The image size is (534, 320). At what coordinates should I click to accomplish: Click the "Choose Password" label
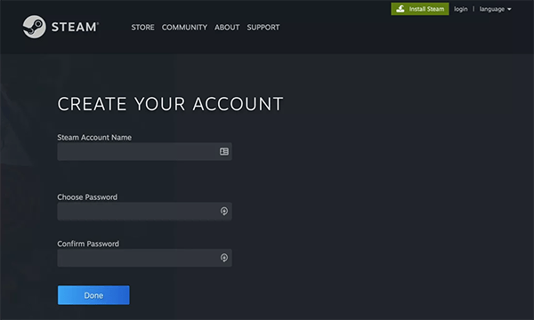point(87,197)
